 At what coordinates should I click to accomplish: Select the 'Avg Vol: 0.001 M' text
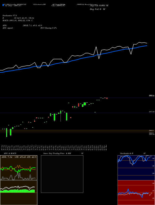click(99, 6)
